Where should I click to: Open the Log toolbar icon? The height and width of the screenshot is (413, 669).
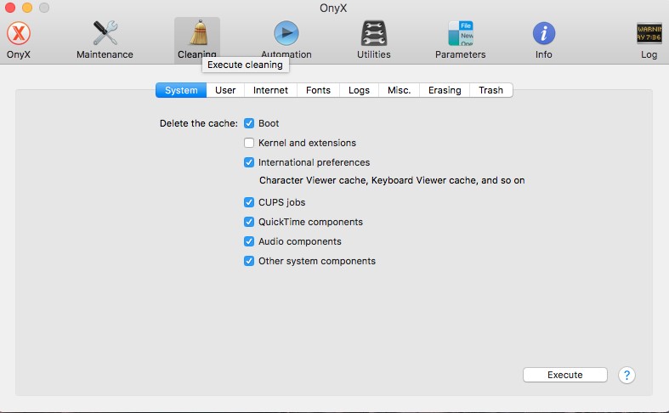649,34
